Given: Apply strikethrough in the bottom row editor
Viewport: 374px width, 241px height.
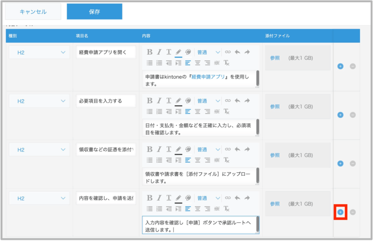Looking at the screenshot, I should click(217, 209).
